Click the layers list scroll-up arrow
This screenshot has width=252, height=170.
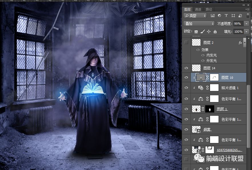point(249,38)
